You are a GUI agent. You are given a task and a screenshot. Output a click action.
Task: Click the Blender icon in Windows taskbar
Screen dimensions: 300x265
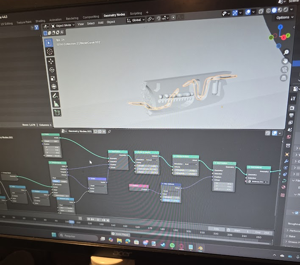[x=200, y=248]
